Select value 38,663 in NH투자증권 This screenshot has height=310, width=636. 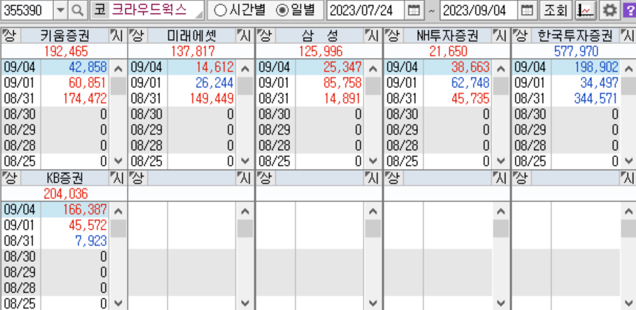point(470,67)
